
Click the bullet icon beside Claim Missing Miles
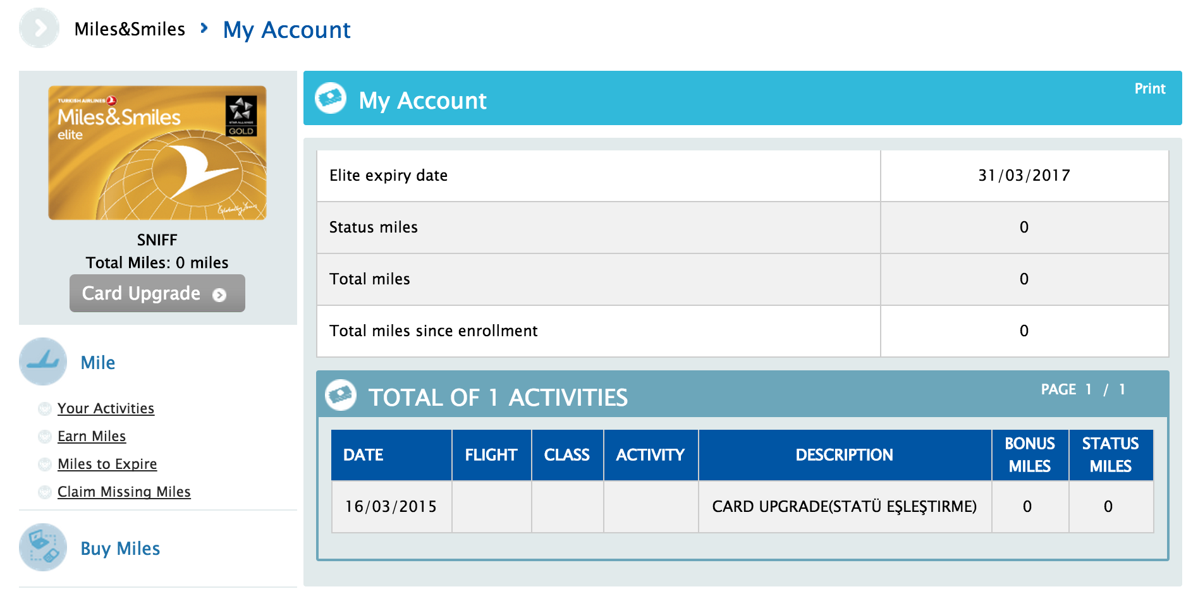point(45,492)
